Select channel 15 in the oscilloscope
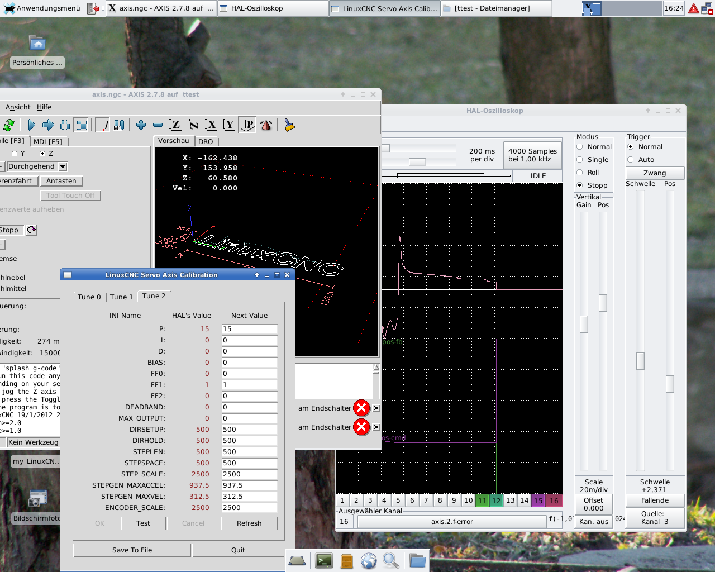Screen dimensions: 715x572 click(538, 500)
